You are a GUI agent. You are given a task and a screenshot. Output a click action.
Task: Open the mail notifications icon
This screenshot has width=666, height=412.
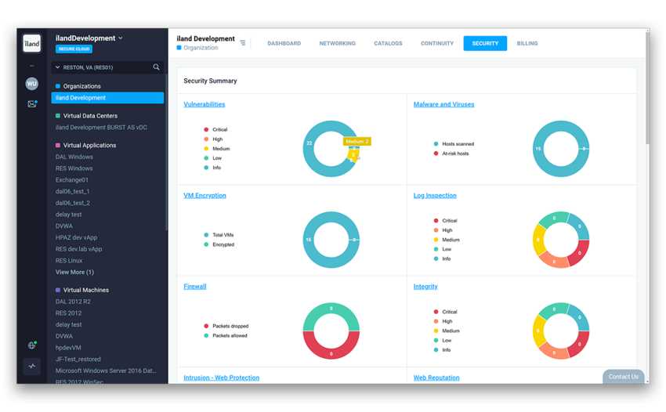pos(32,103)
